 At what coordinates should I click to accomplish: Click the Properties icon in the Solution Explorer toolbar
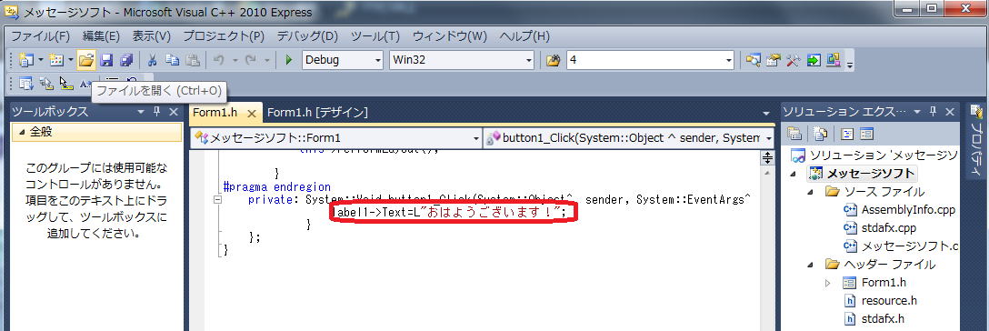click(x=794, y=134)
